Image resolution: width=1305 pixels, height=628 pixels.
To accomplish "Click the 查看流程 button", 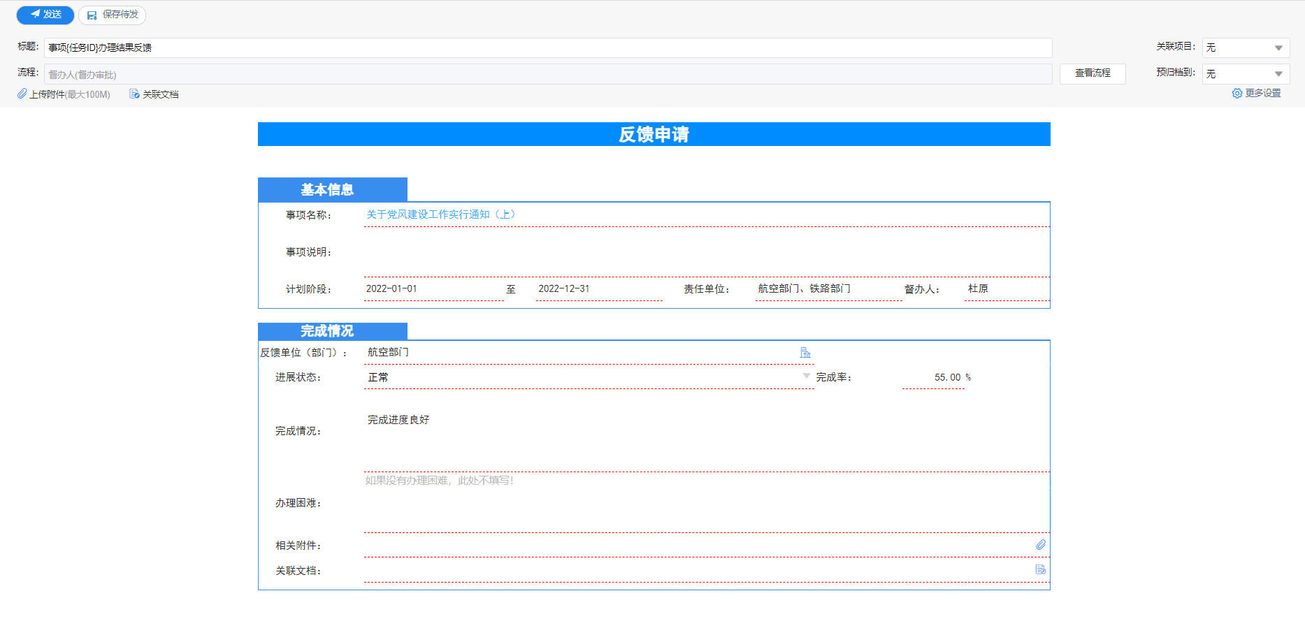I will (1093, 73).
